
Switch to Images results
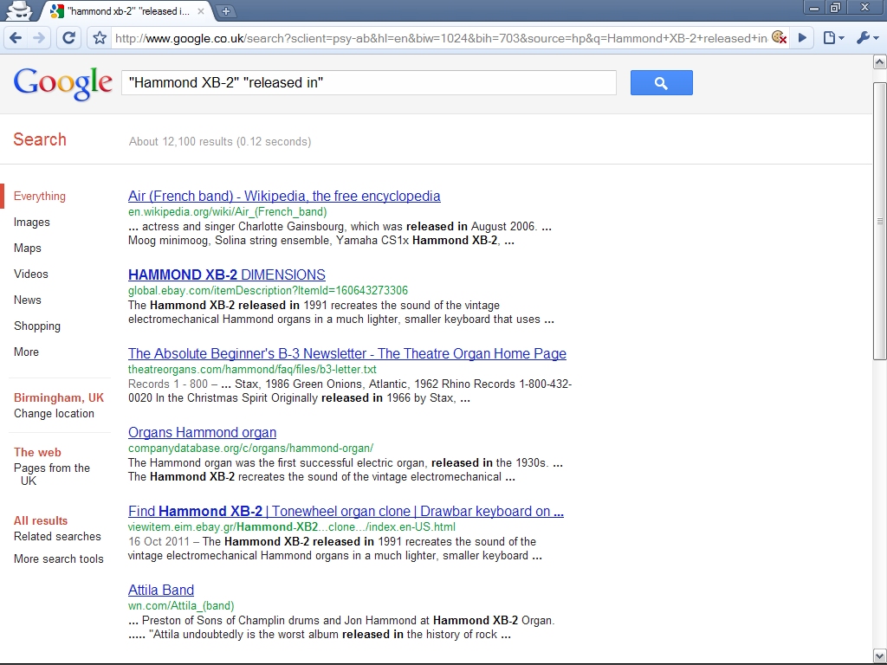click(x=32, y=223)
